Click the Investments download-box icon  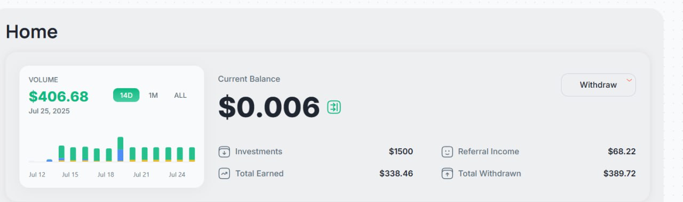[x=224, y=152]
